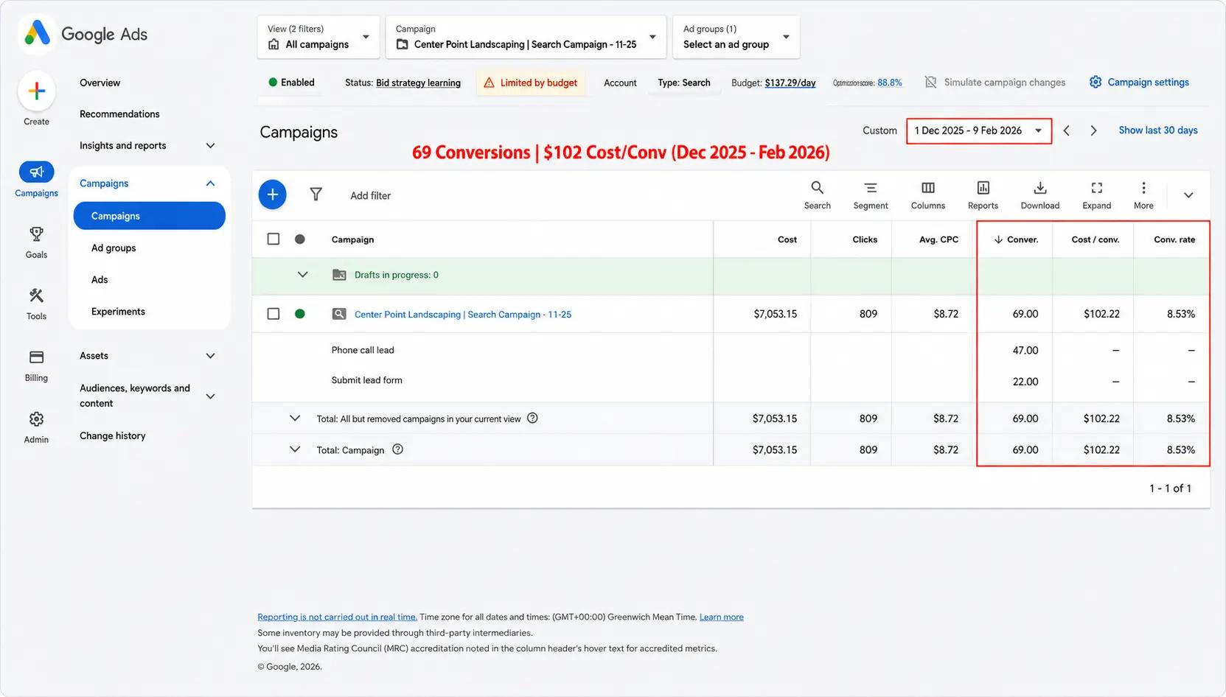The width and height of the screenshot is (1226, 697).
Task: Toggle the select-all campaigns checkbox
Action: pyautogui.click(x=274, y=239)
